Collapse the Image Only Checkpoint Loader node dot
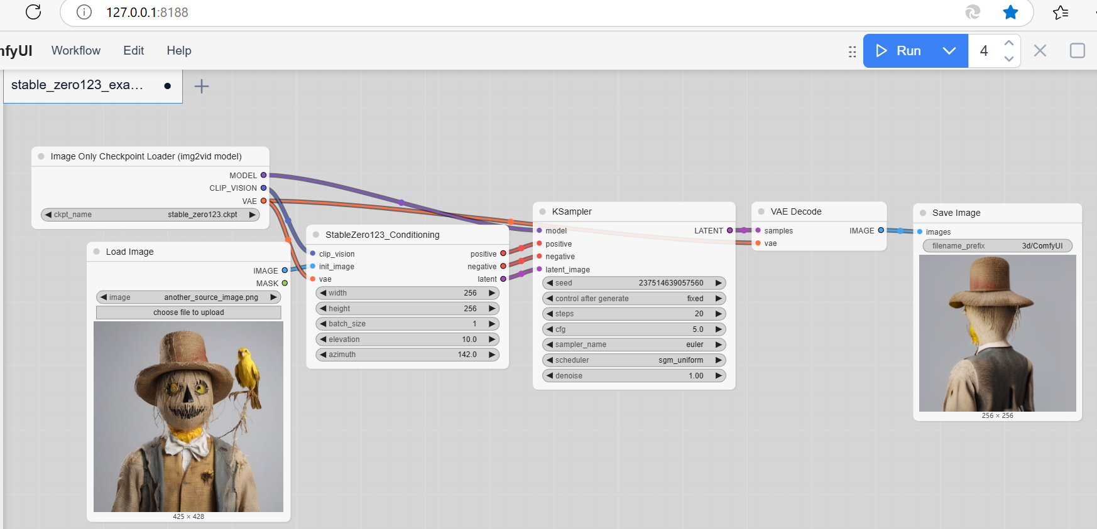This screenshot has height=529, width=1097. click(41, 156)
